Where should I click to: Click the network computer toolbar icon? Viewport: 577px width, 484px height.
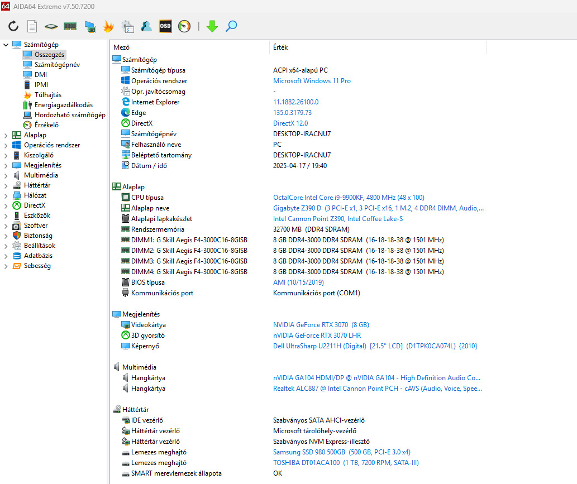[x=90, y=26]
